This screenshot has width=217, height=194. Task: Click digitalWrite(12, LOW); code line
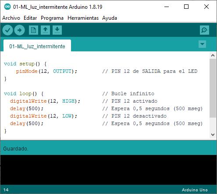(43, 116)
